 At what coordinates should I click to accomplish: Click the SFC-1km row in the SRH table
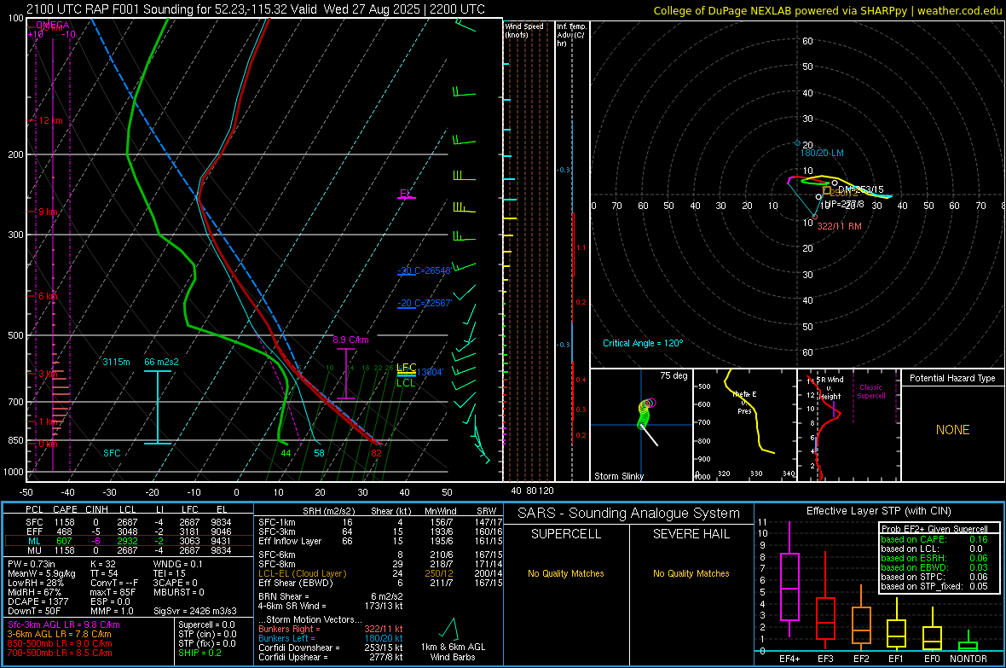click(x=380, y=522)
